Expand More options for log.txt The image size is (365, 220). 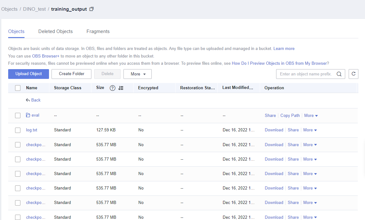(310, 130)
